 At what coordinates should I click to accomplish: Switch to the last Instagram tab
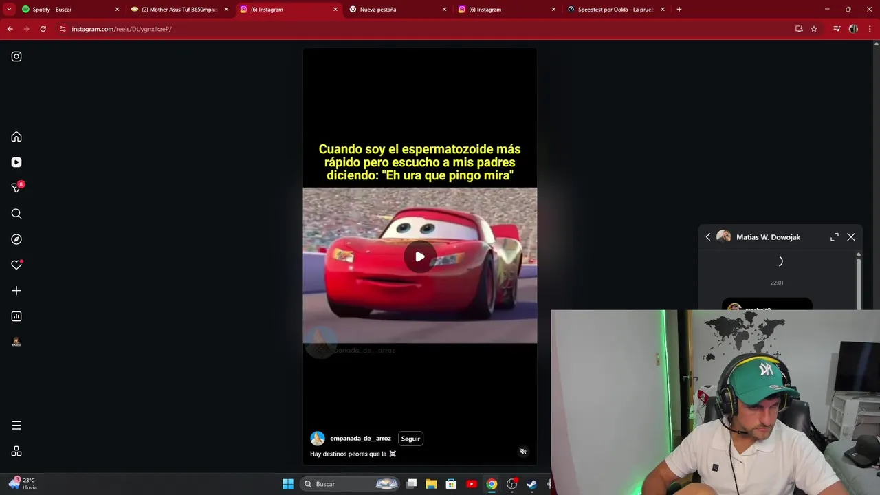tap(505, 10)
